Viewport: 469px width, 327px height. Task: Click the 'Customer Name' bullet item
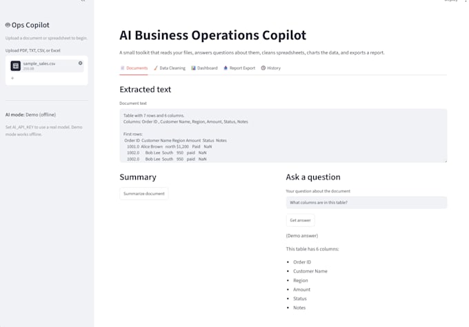pyautogui.click(x=310, y=271)
